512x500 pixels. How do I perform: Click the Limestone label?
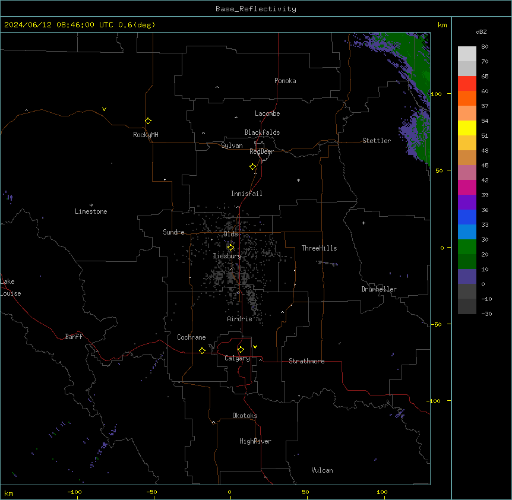click(x=91, y=211)
